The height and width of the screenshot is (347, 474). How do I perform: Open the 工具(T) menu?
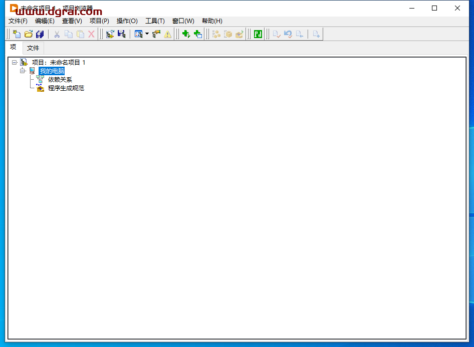coord(155,21)
